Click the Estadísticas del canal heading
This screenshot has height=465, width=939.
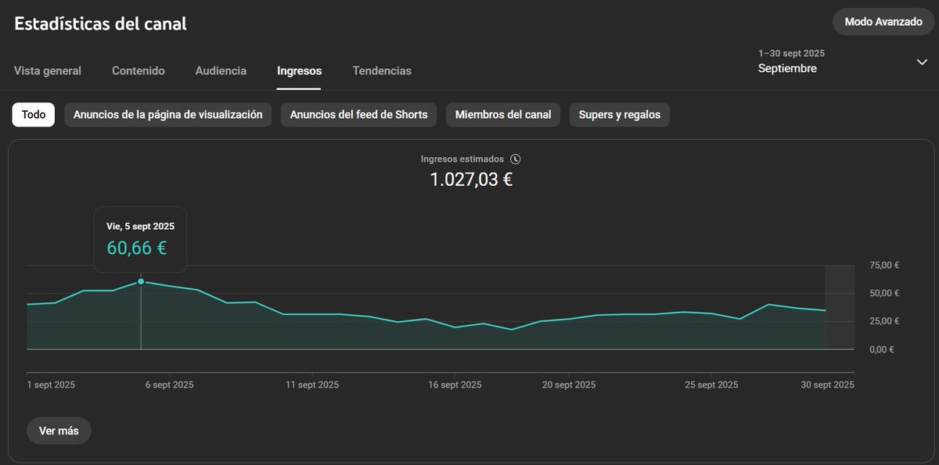[x=100, y=23]
